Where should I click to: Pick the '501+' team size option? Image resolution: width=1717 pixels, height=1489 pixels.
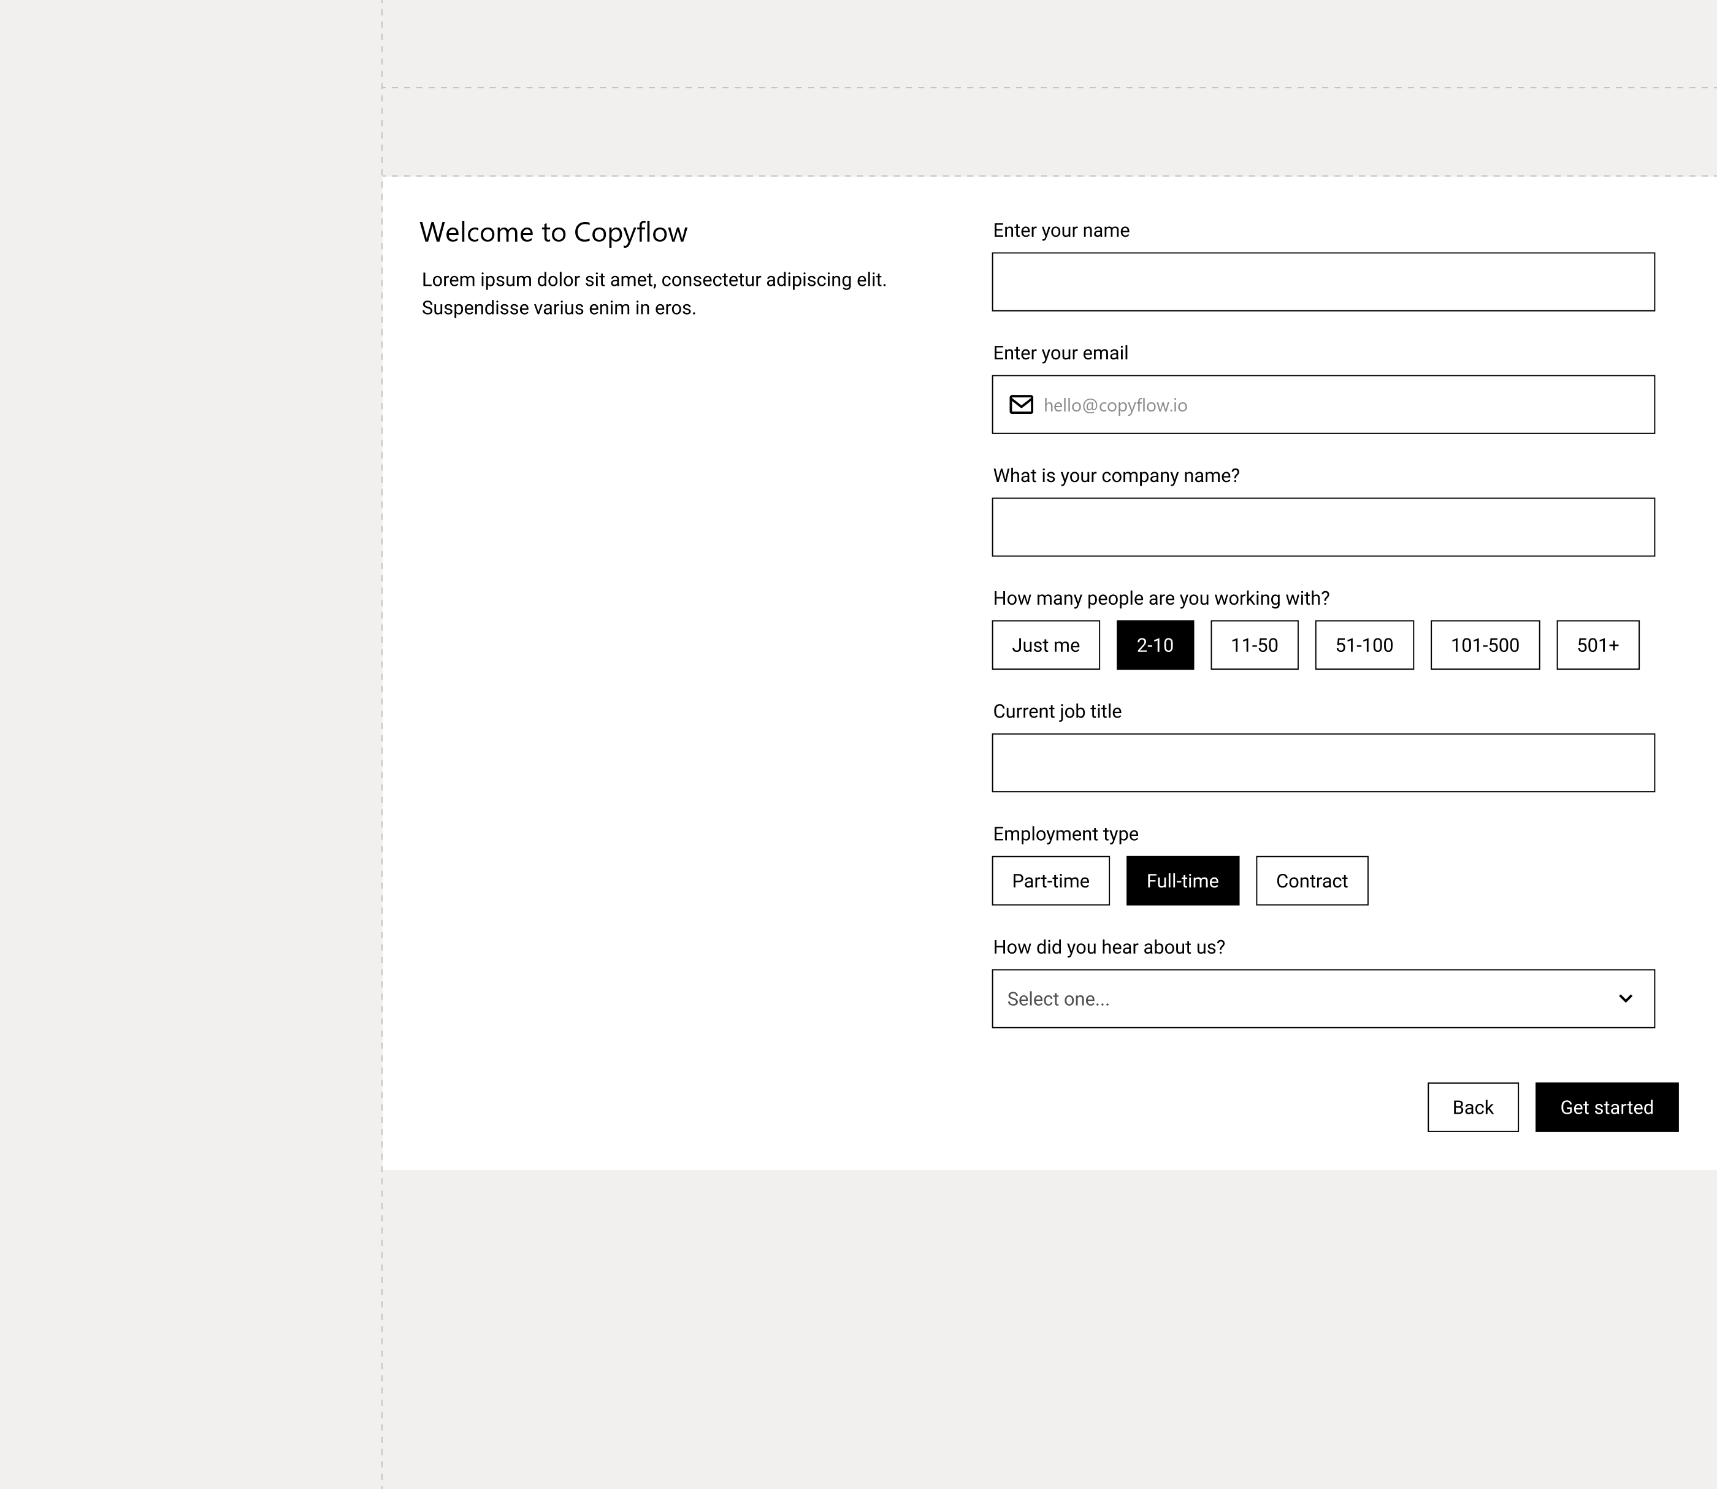click(1597, 645)
